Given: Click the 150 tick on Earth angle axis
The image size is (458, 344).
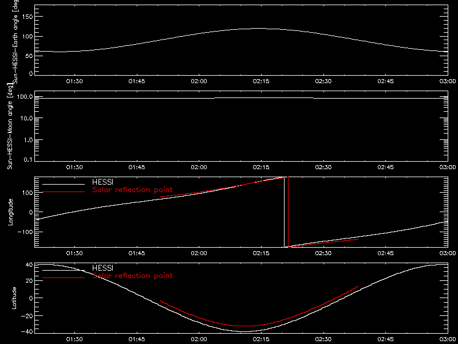Looking at the screenshot, I should (x=26, y=17).
